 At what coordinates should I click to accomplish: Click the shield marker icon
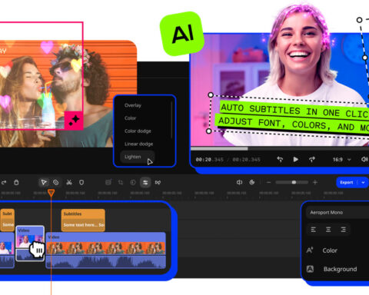pyautogui.click(x=81, y=182)
